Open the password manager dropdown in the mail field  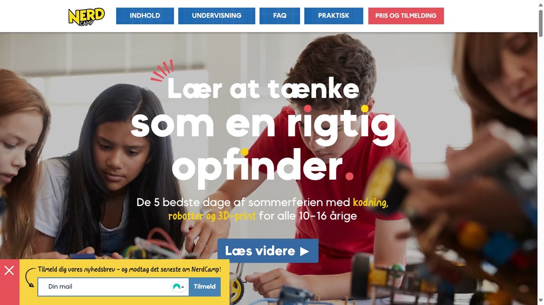coord(178,286)
